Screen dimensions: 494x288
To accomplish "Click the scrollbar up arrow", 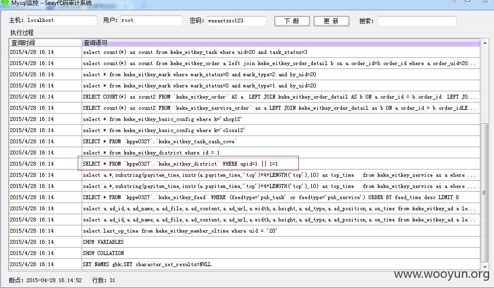I will [x=485, y=43].
